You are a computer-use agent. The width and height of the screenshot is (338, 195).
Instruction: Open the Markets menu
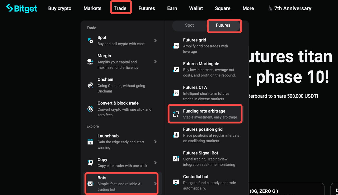pyautogui.click(x=92, y=8)
